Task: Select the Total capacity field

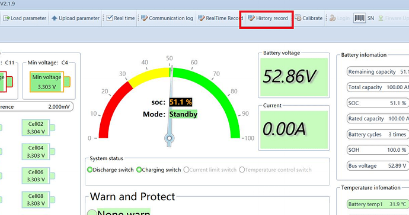Action: coord(378,87)
